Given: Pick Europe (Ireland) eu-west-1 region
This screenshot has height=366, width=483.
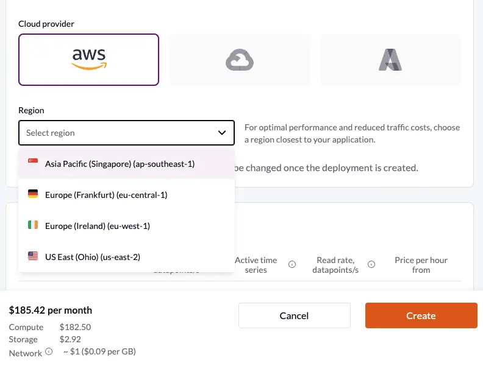Looking at the screenshot, I should tap(98, 226).
